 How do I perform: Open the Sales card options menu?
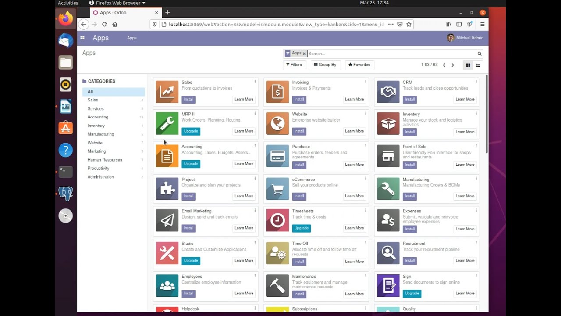coord(255,82)
